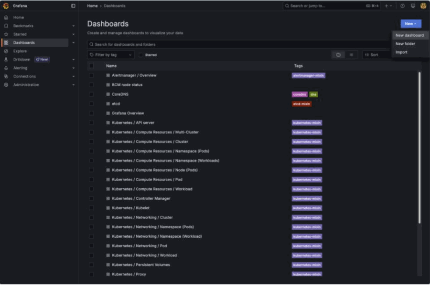This screenshot has height=285, width=430.
Task: Expand the Alerting section in sidebar
Action: pos(73,68)
